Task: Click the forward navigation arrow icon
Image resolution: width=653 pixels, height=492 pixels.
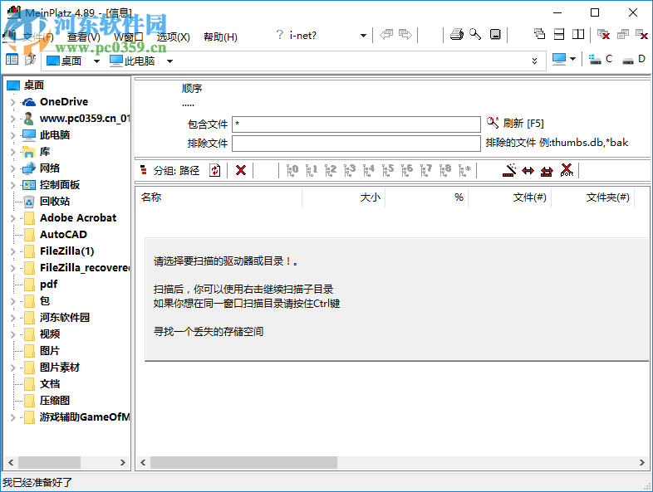Action: point(405,35)
